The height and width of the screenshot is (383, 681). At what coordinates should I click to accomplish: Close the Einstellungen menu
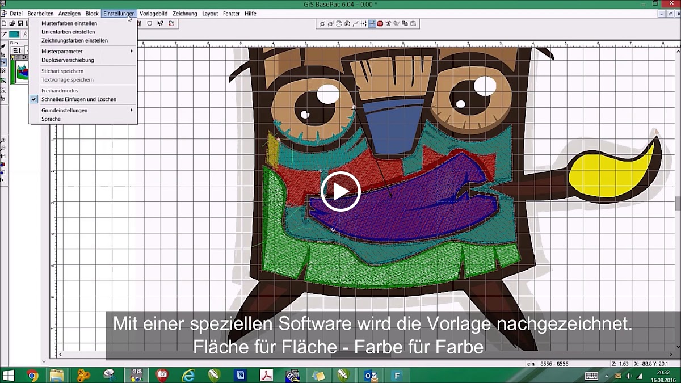click(x=119, y=14)
